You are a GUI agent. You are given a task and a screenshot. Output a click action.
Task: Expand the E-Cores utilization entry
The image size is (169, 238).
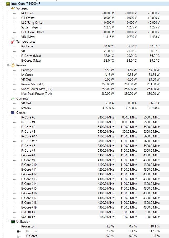coord(18,236)
